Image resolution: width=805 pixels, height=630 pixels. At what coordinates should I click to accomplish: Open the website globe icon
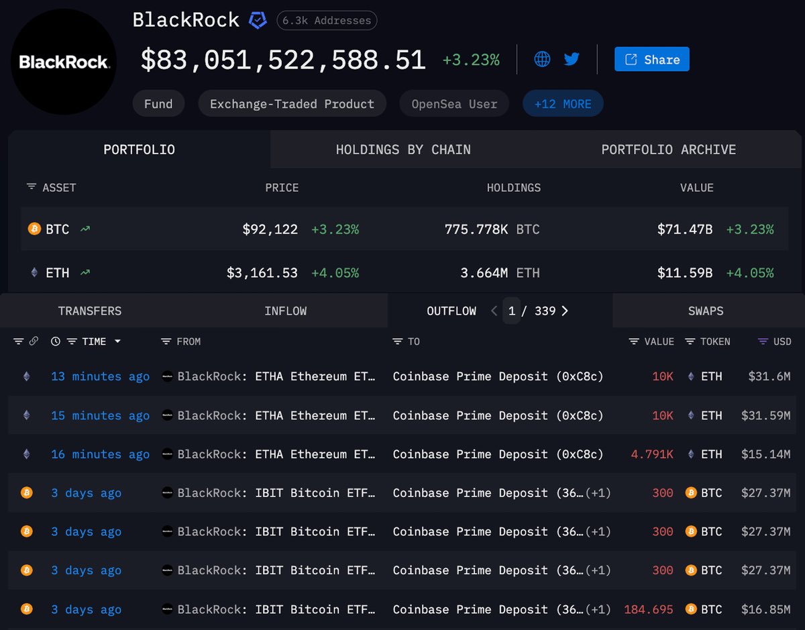pos(542,59)
